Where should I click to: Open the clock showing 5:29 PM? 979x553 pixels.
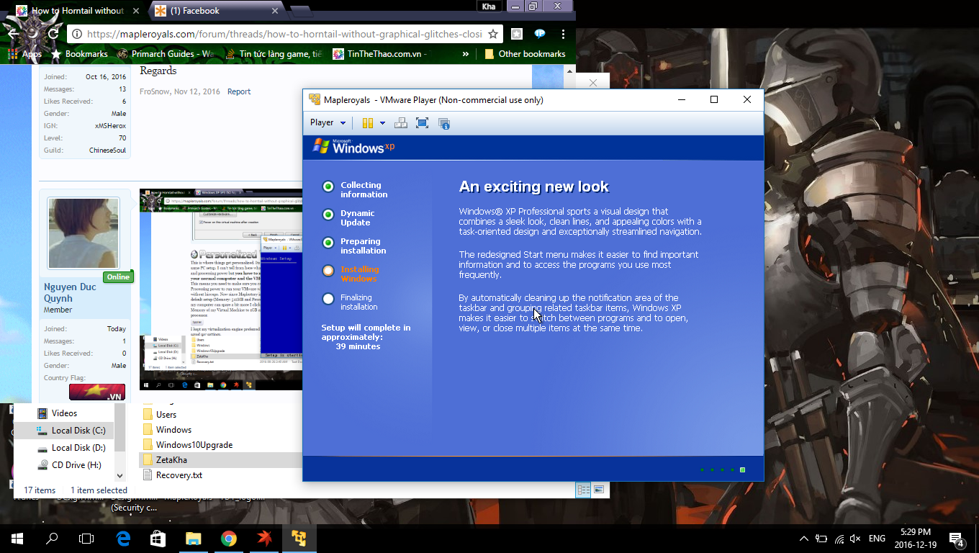916,538
